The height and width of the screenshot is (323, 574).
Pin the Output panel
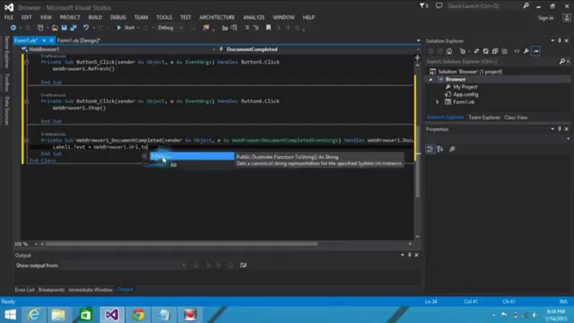tap(409, 255)
